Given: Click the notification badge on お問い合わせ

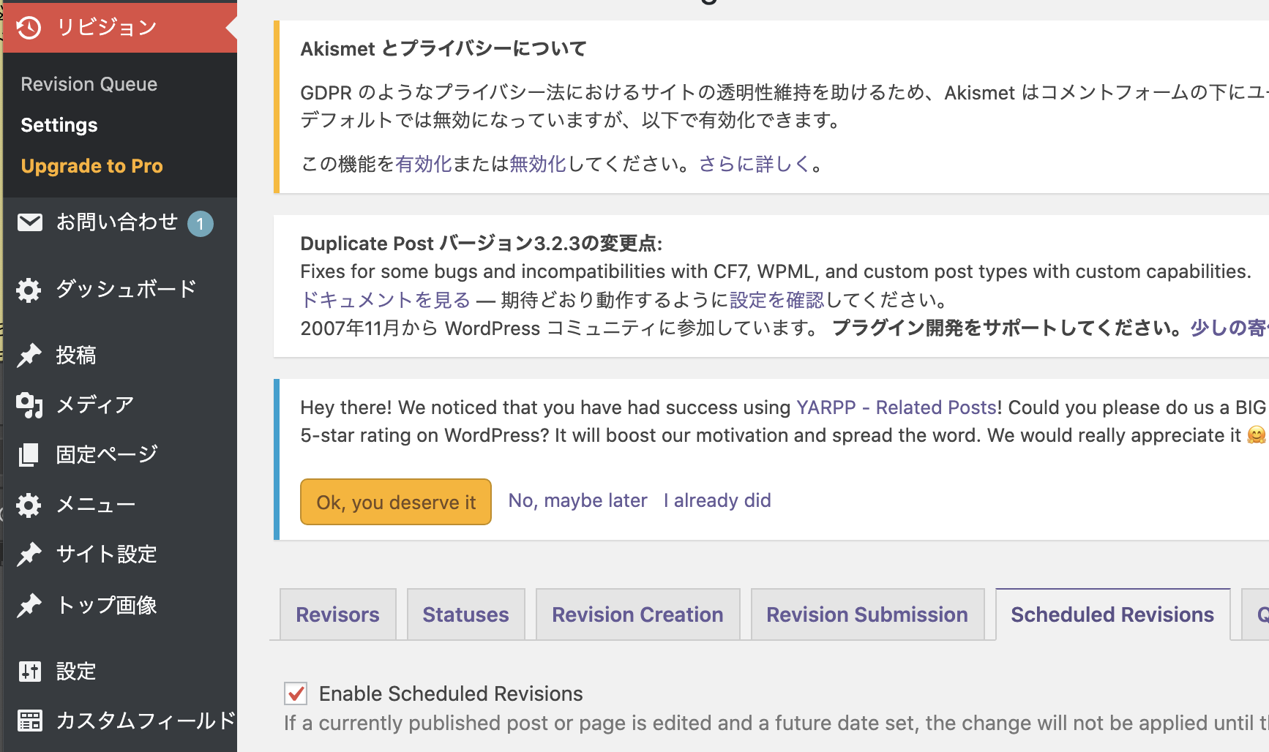Looking at the screenshot, I should (200, 224).
